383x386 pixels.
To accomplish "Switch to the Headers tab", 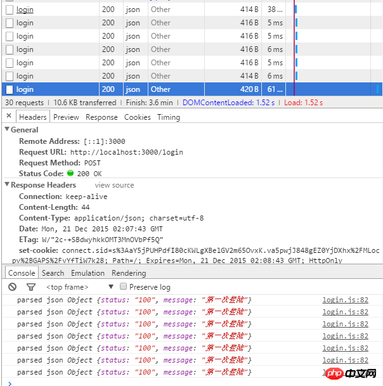I will [33, 117].
